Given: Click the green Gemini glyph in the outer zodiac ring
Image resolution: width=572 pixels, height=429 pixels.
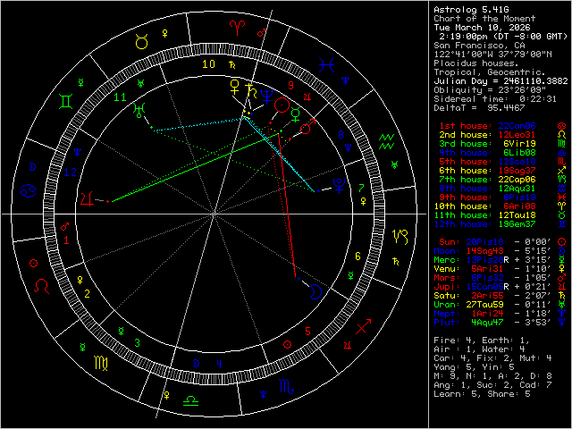Looking at the screenshot, I should point(66,101).
